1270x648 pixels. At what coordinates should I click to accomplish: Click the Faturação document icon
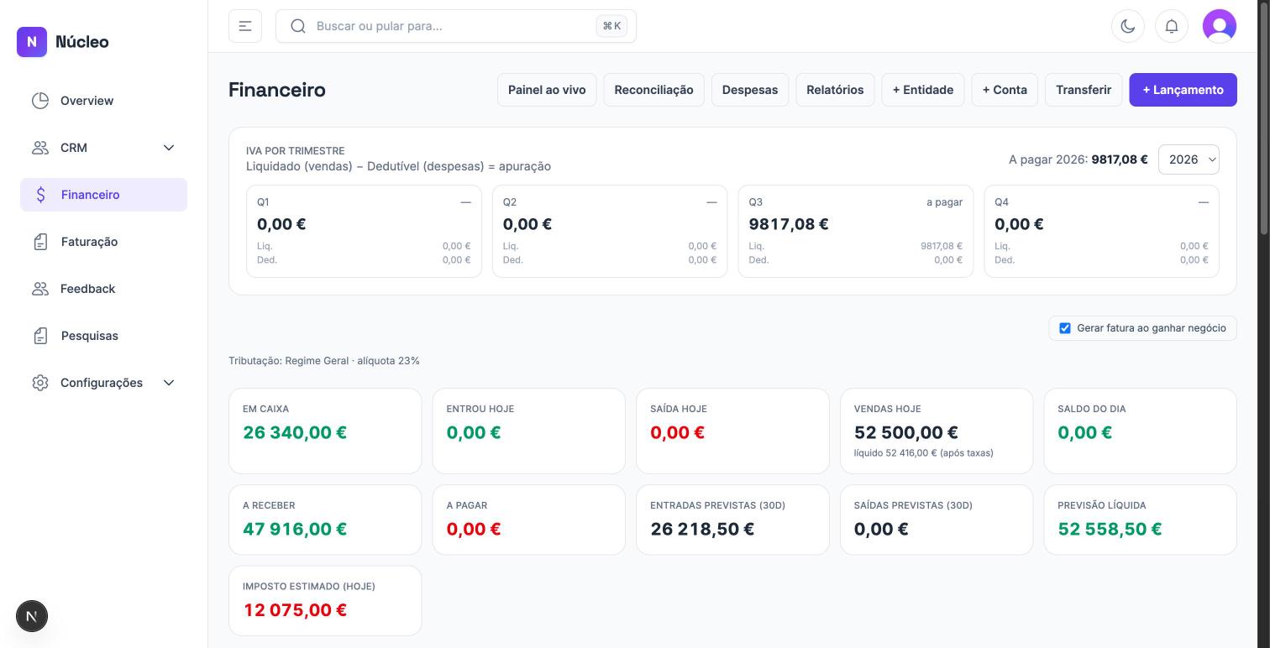(41, 242)
